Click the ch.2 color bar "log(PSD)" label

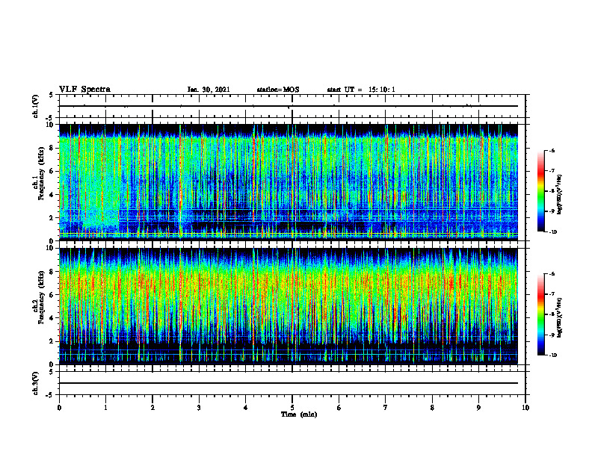[560, 317]
